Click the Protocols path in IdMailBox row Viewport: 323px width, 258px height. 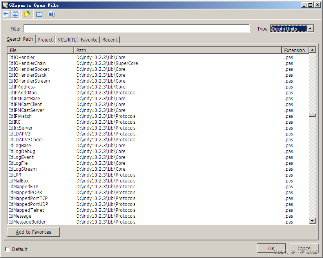106,180
